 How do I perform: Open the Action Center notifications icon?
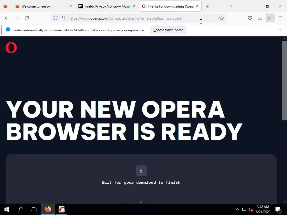[x=278, y=209]
